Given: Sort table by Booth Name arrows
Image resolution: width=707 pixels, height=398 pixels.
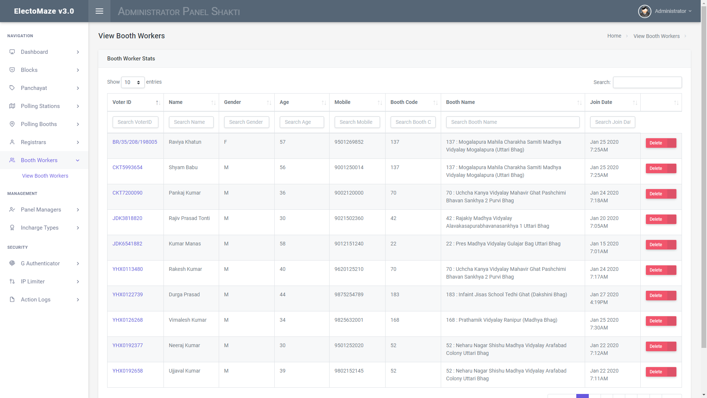Looking at the screenshot, I should (579, 103).
